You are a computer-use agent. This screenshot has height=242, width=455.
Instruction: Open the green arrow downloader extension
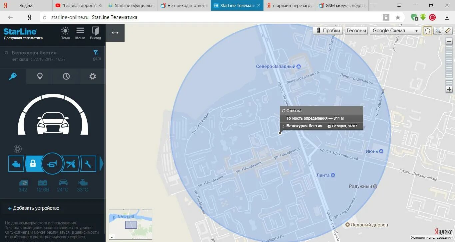423,17
